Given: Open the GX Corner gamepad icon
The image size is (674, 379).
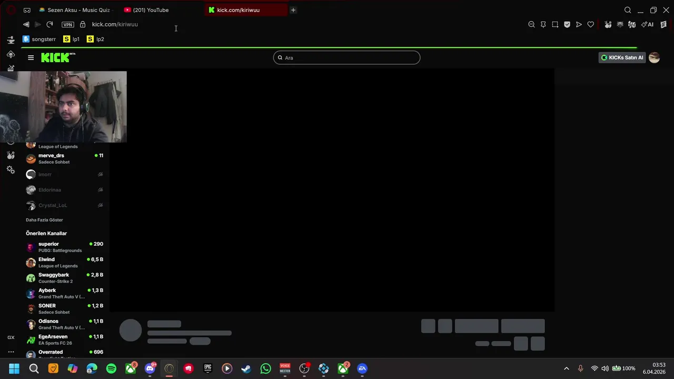Looking at the screenshot, I should [27, 10].
